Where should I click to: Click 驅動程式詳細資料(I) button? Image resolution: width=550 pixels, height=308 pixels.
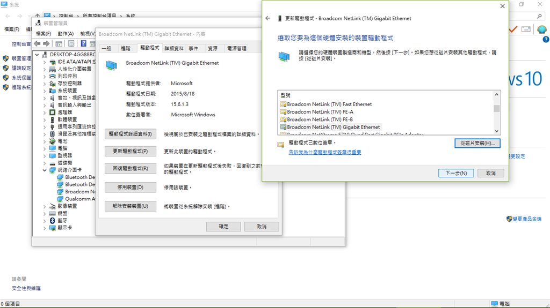pos(131,134)
